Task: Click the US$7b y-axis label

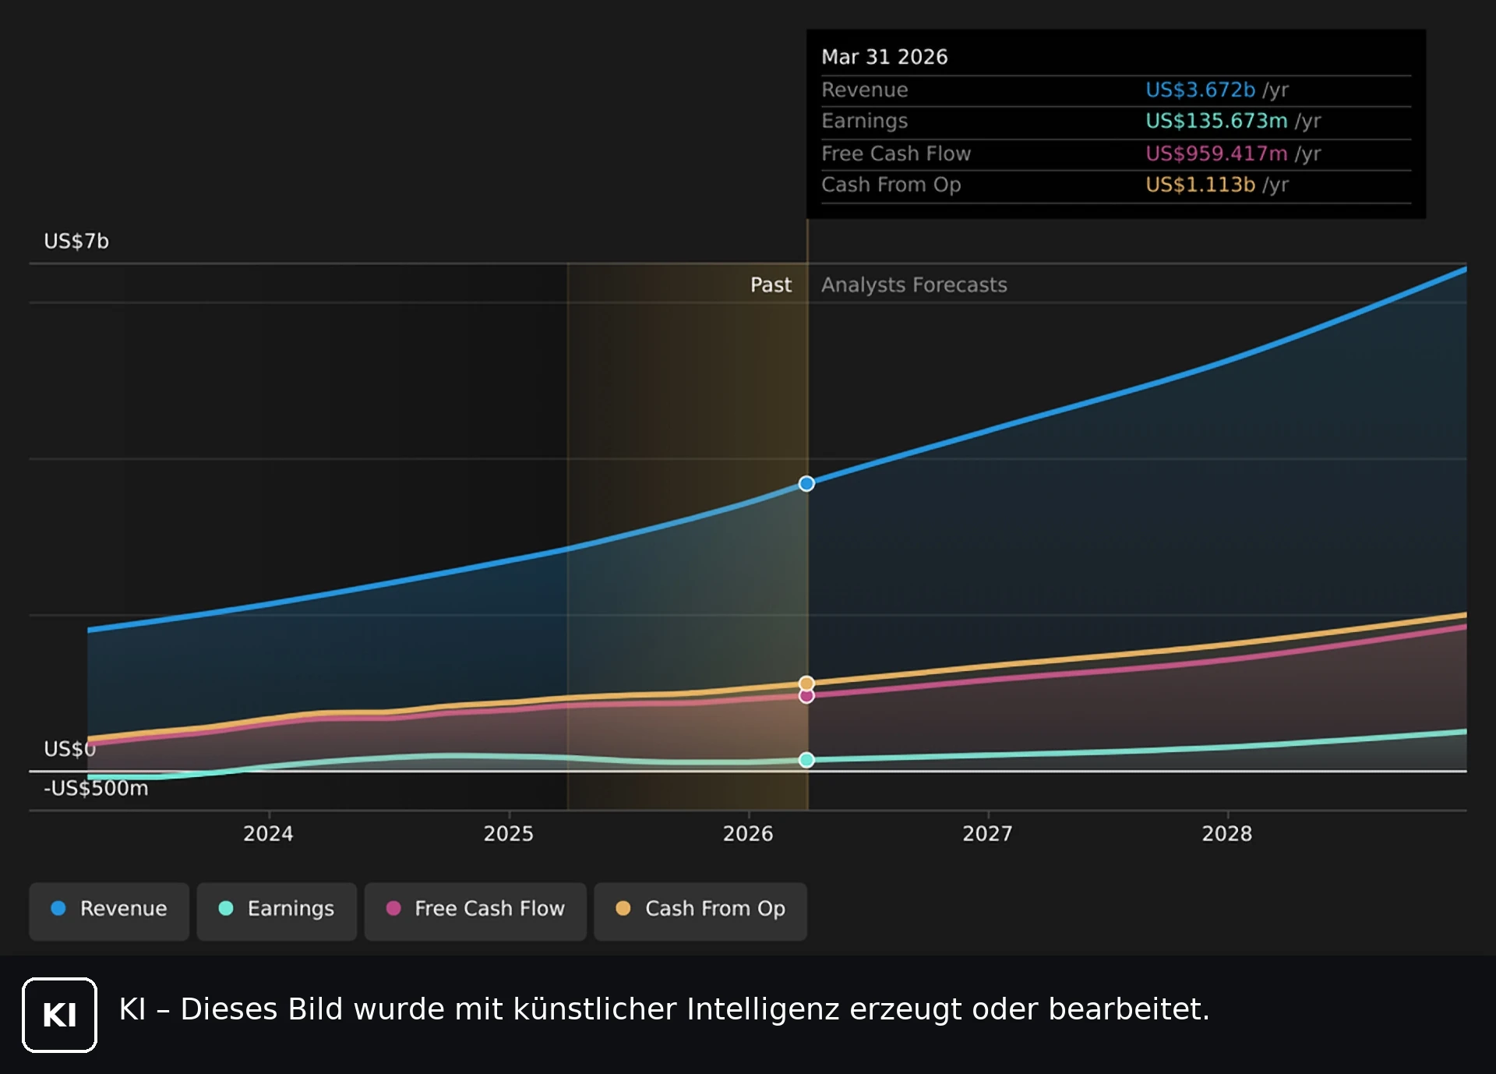Action: pos(76,242)
